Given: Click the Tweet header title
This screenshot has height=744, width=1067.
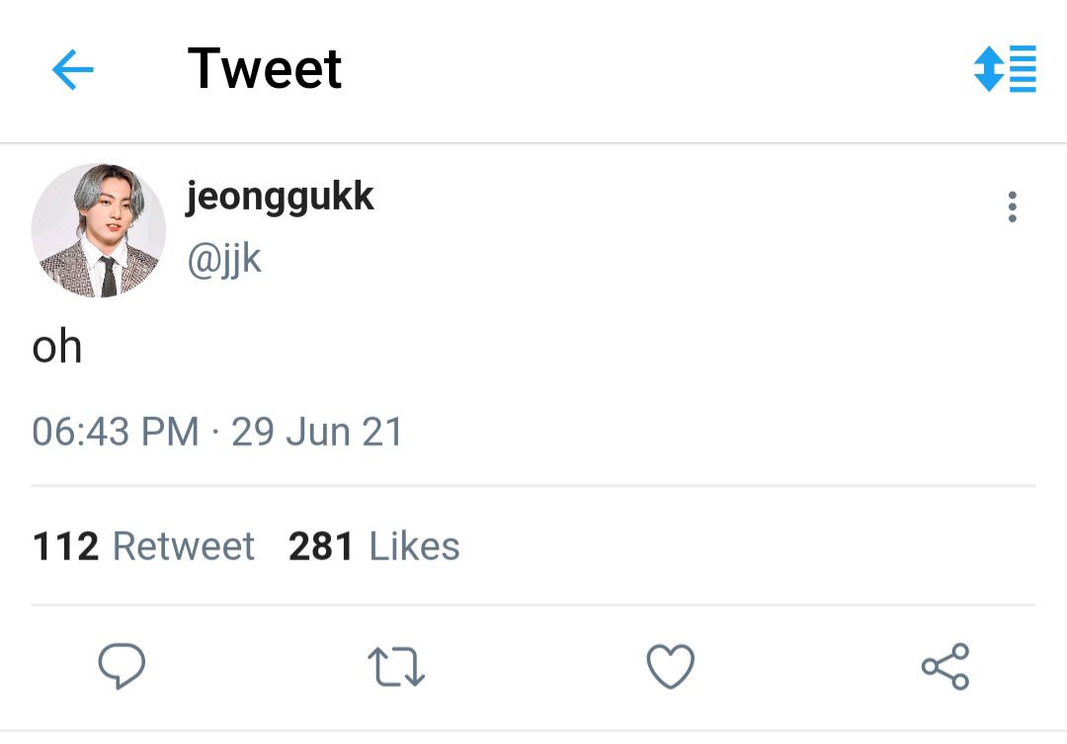Looking at the screenshot, I should 265,69.
